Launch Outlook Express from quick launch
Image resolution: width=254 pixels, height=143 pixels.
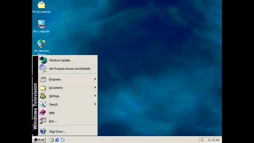point(63,140)
